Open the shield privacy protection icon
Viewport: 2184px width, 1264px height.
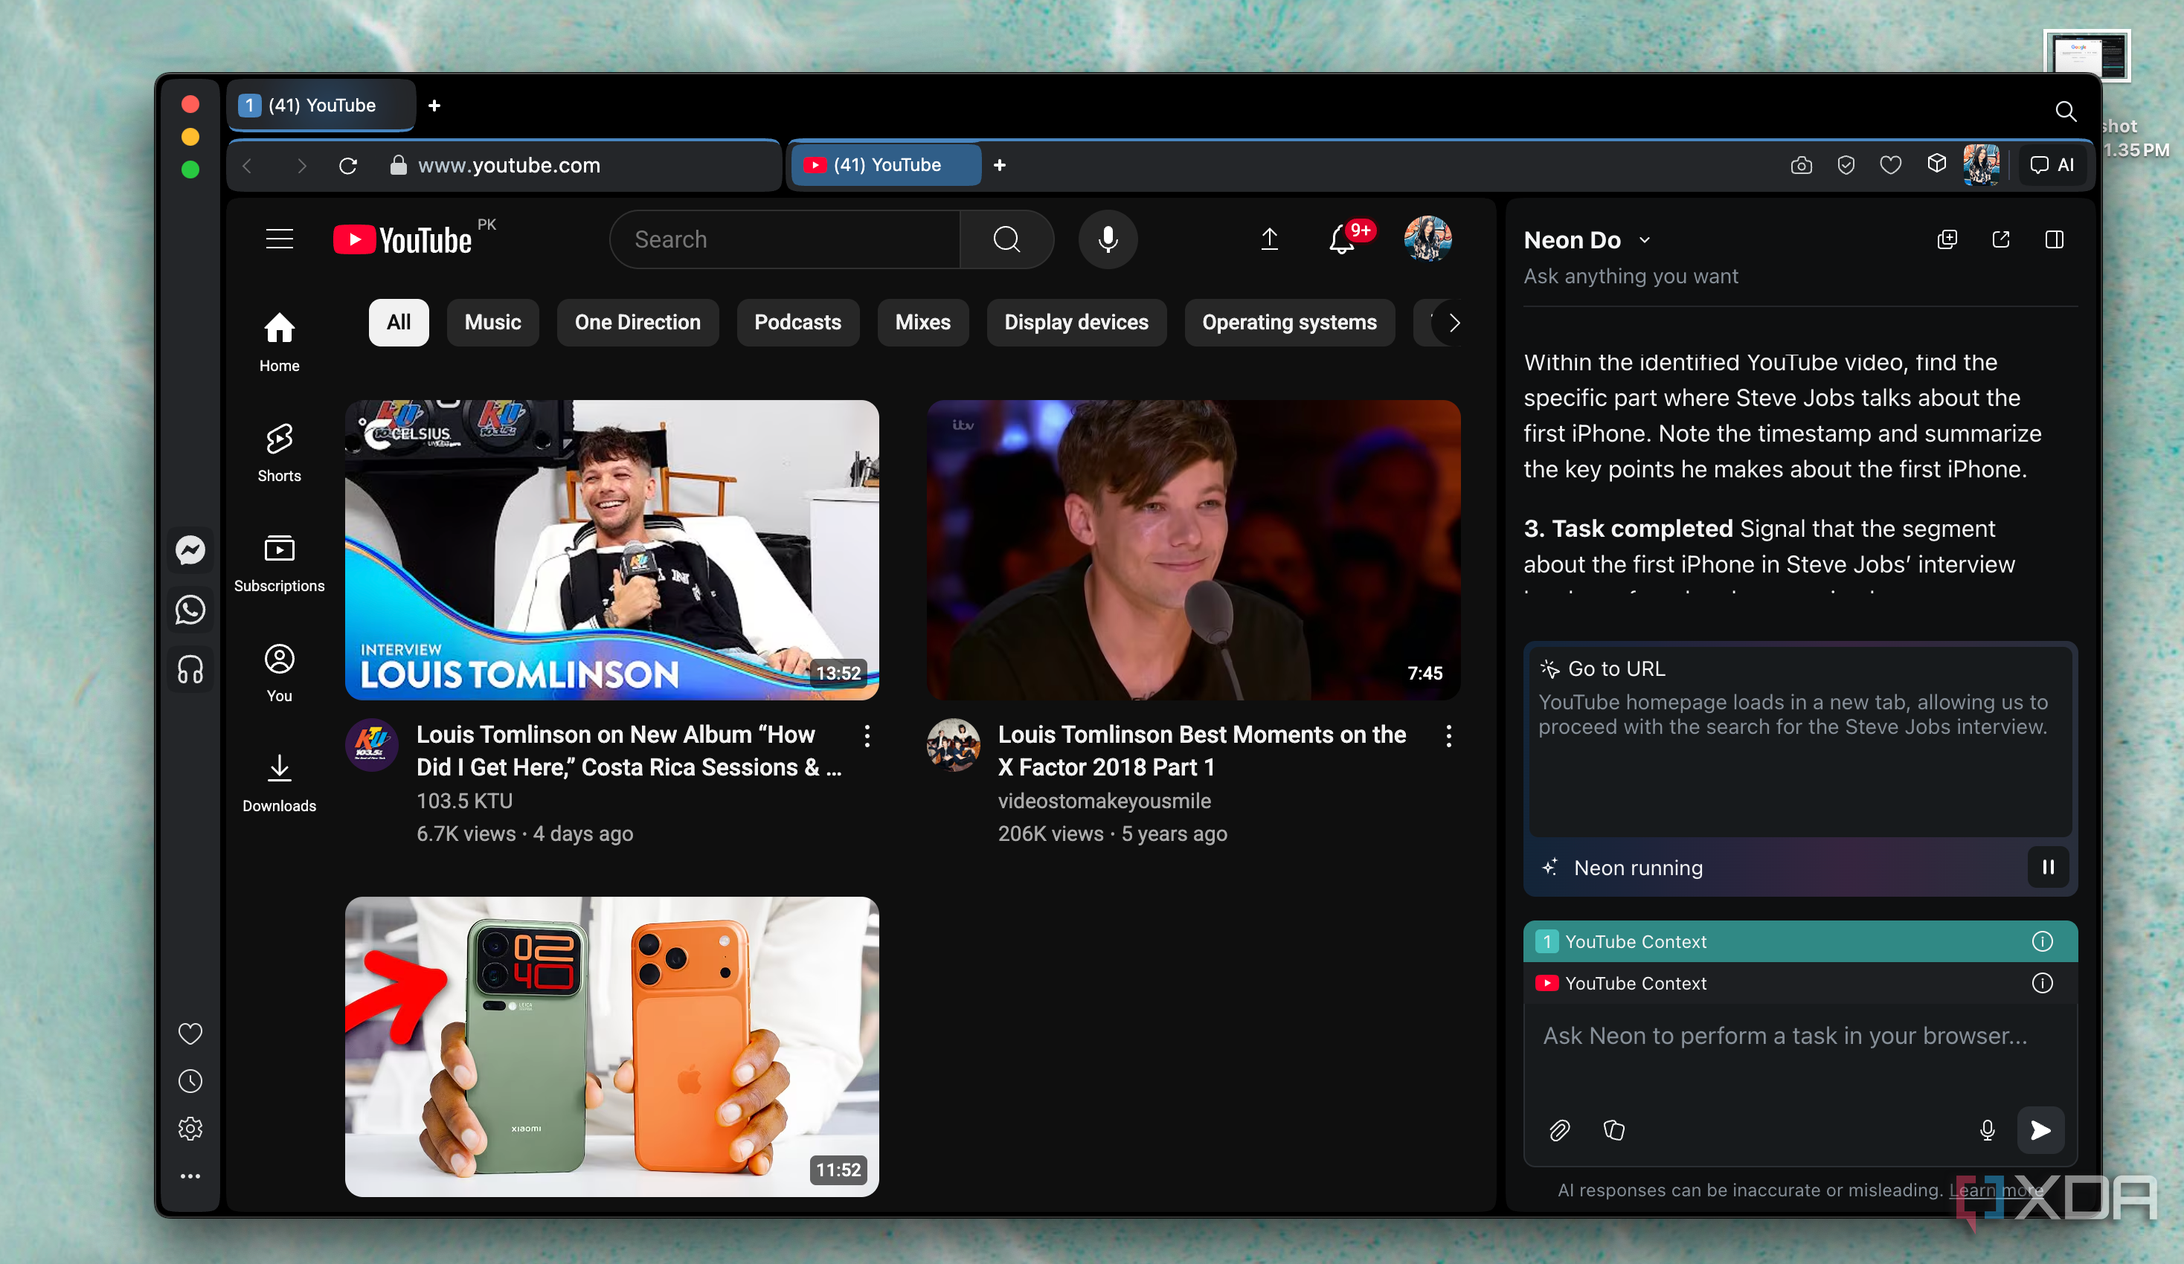click(x=1846, y=164)
